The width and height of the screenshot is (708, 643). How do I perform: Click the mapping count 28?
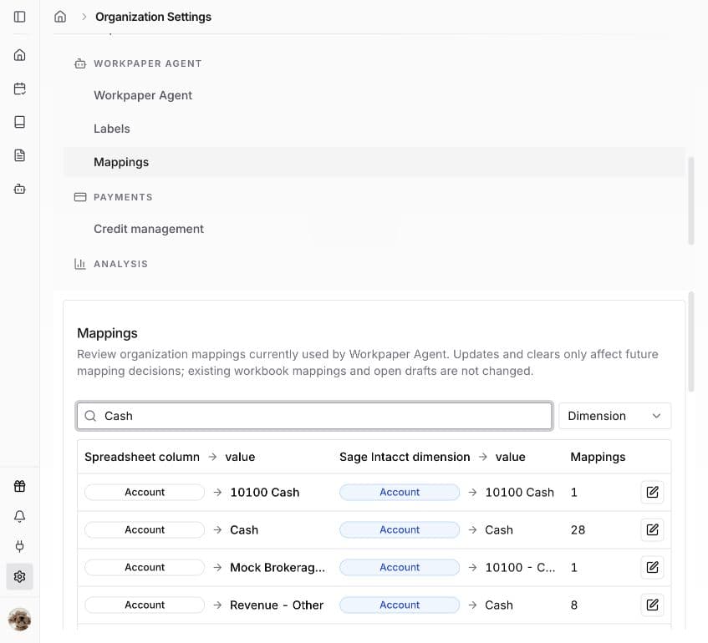pyautogui.click(x=578, y=529)
